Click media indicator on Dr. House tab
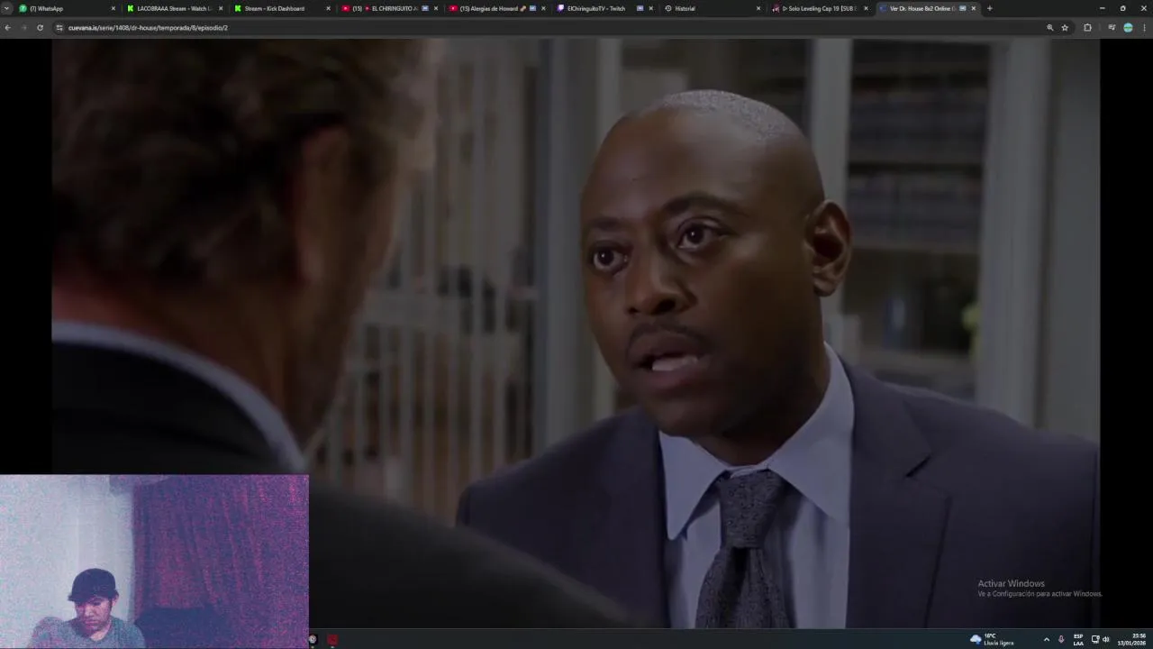The width and height of the screenshot is (1153, 649). click(x=962, y=8)
